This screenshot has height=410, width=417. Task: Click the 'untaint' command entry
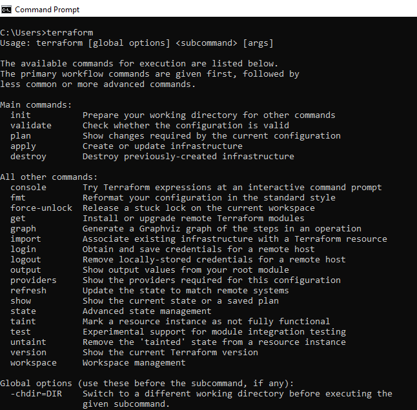[x=28, y=342]
